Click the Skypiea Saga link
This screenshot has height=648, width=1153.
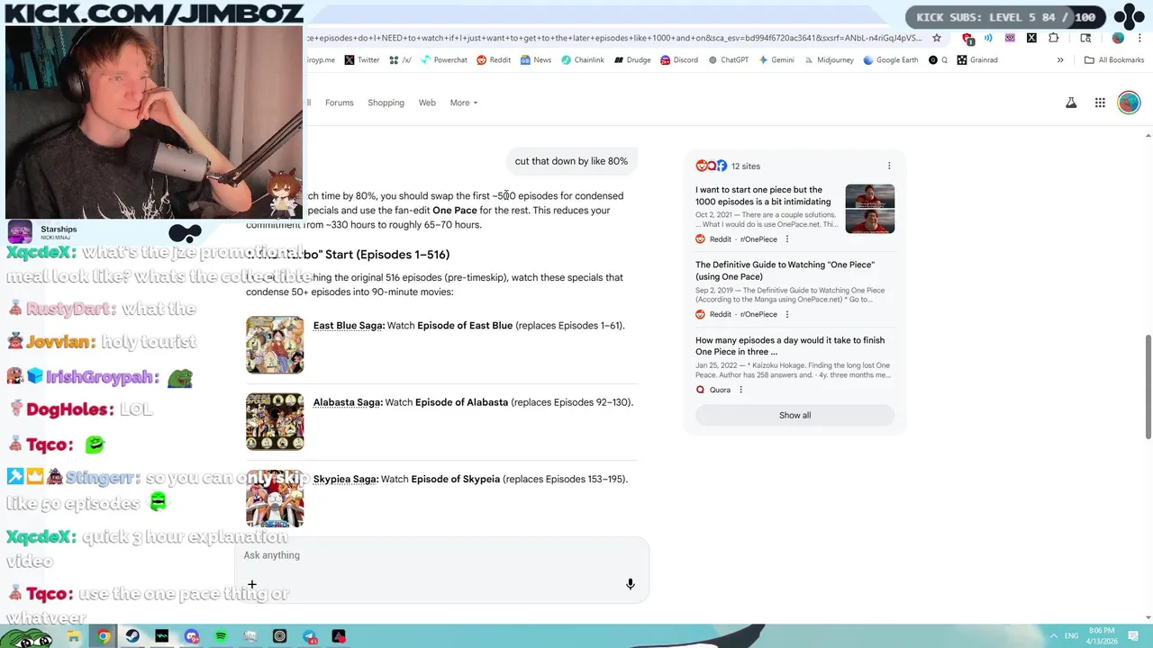click(345, 479)
